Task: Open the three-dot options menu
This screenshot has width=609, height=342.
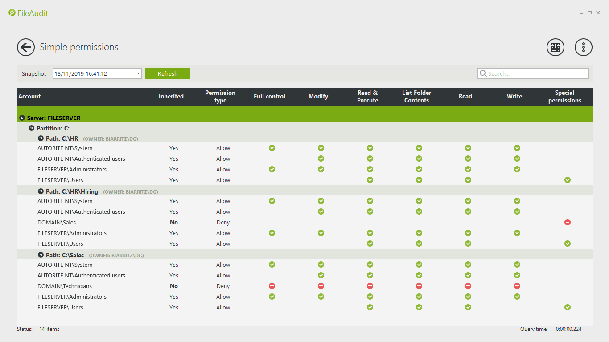Action: coord(583,47)
